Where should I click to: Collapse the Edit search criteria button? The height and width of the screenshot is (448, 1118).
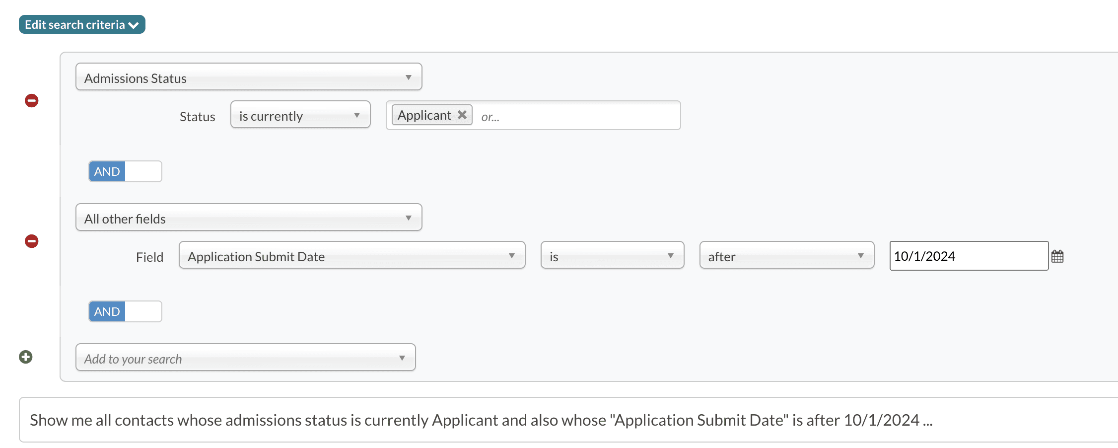pos(82,24)
